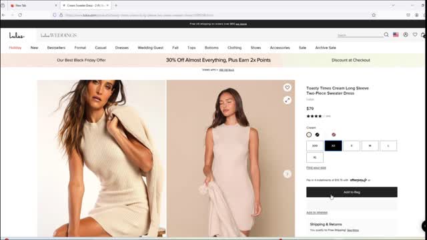This screenshot has height=240, width=427.
Task: Open See Details under the Black Friday banner
Action: (x=227, y=70)
